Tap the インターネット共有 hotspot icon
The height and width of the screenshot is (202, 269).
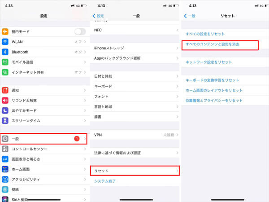coord(5,72)
